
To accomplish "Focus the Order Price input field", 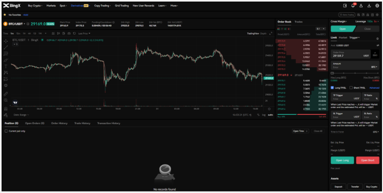I will coord(351,54).
